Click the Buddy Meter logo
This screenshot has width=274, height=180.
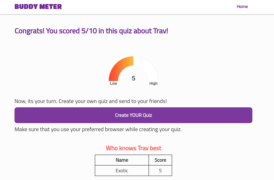(x=38, y=6)
